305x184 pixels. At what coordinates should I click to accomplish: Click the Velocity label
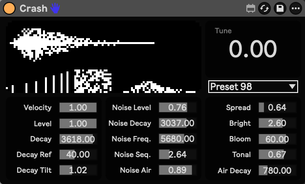point(38,108)
